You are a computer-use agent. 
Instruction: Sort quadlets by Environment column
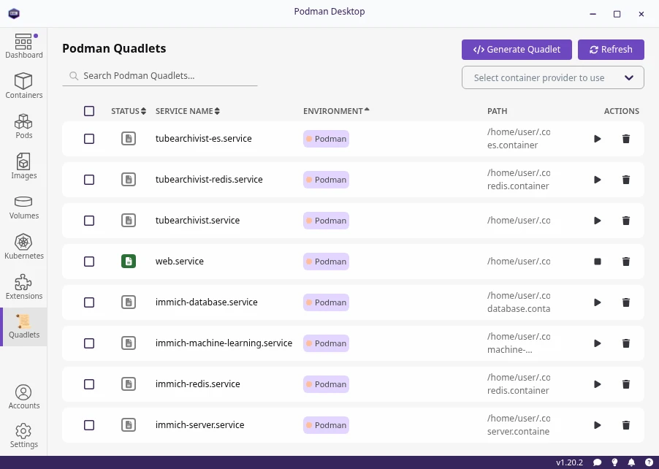(x=336, y=111)
